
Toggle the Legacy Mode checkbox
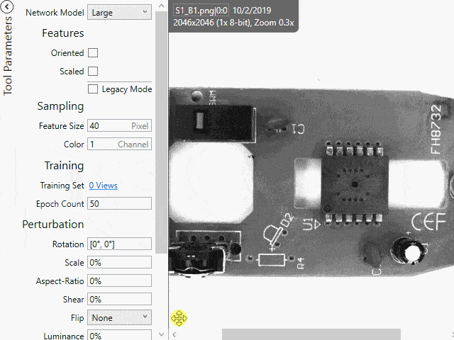(93, 89)
